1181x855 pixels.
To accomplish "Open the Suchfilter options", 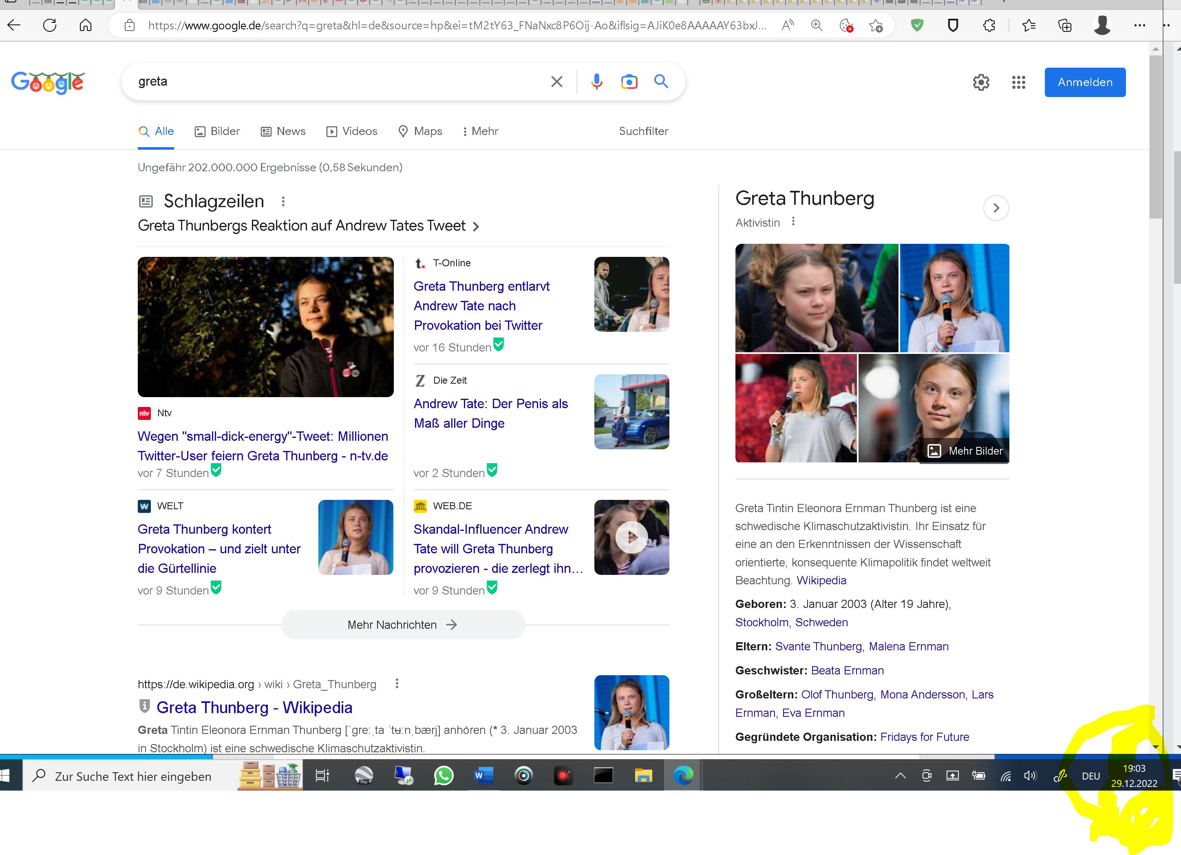I will [643, 131].
